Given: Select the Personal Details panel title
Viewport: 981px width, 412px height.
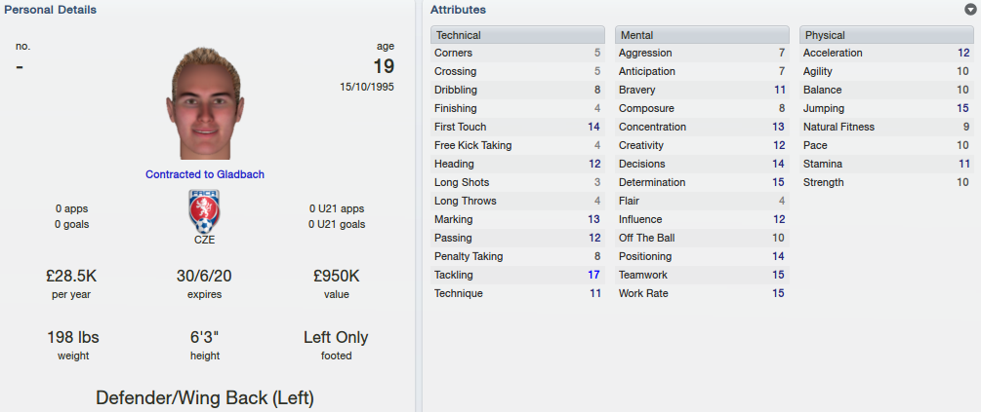Looking at the screenshot, I should click(50, 10).
